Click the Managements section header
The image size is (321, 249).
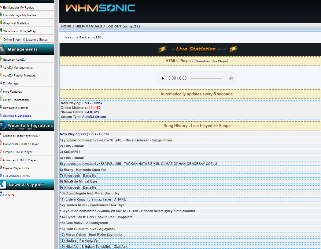(x=27, y=49)
